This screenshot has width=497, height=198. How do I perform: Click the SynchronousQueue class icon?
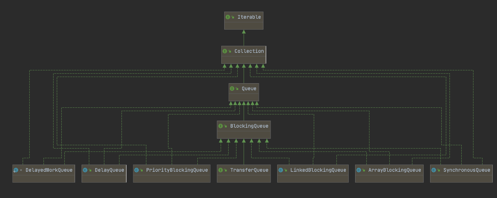434,170
